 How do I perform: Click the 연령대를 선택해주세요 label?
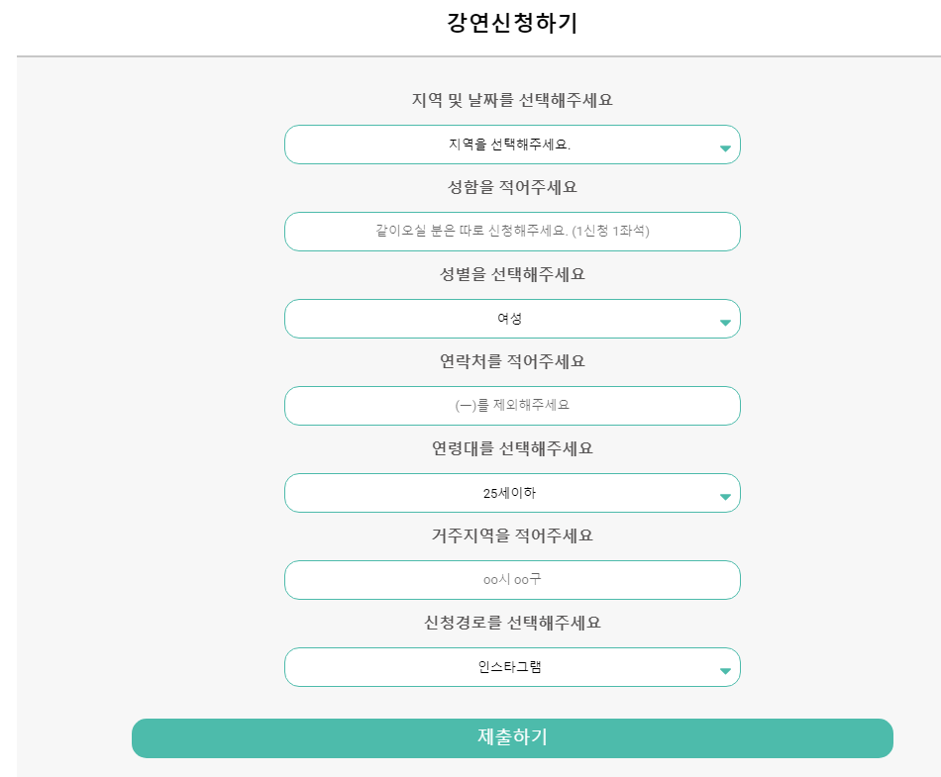pyautogui.click(x=512, y=448)
